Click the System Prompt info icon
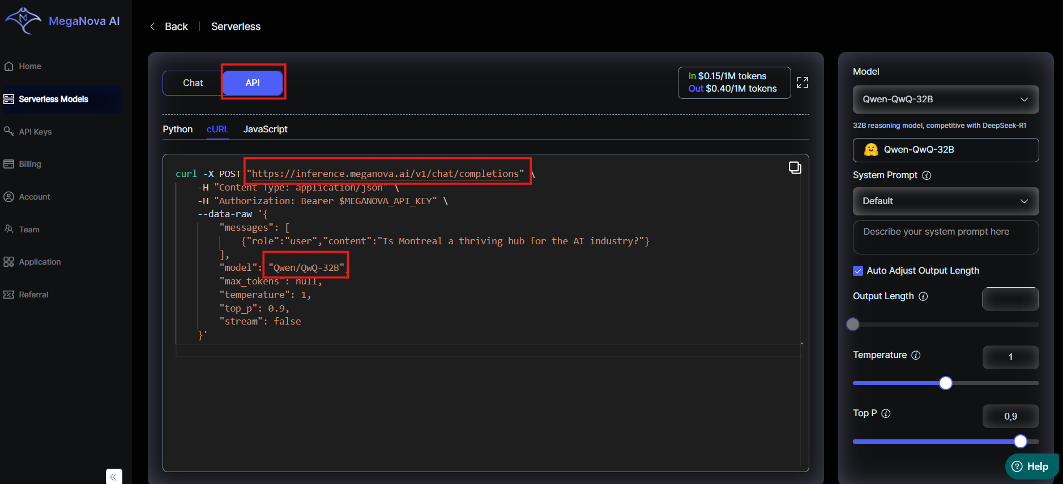 927,175
